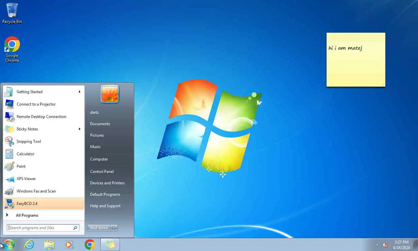Click the XPS Viewer icon
418x251 pixels.
(9, 179)
